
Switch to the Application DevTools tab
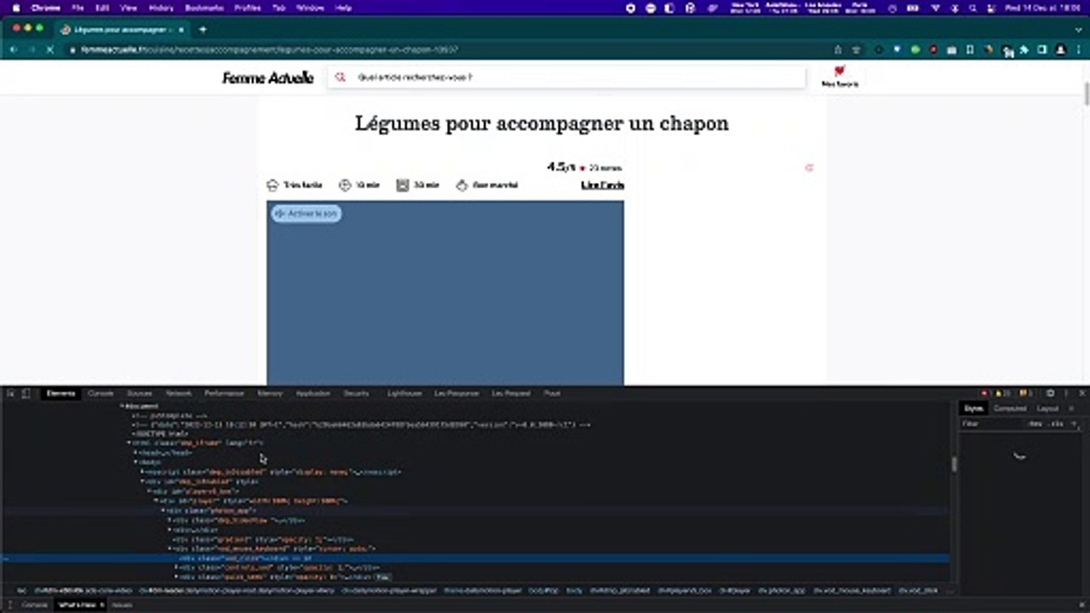(313, 393)
